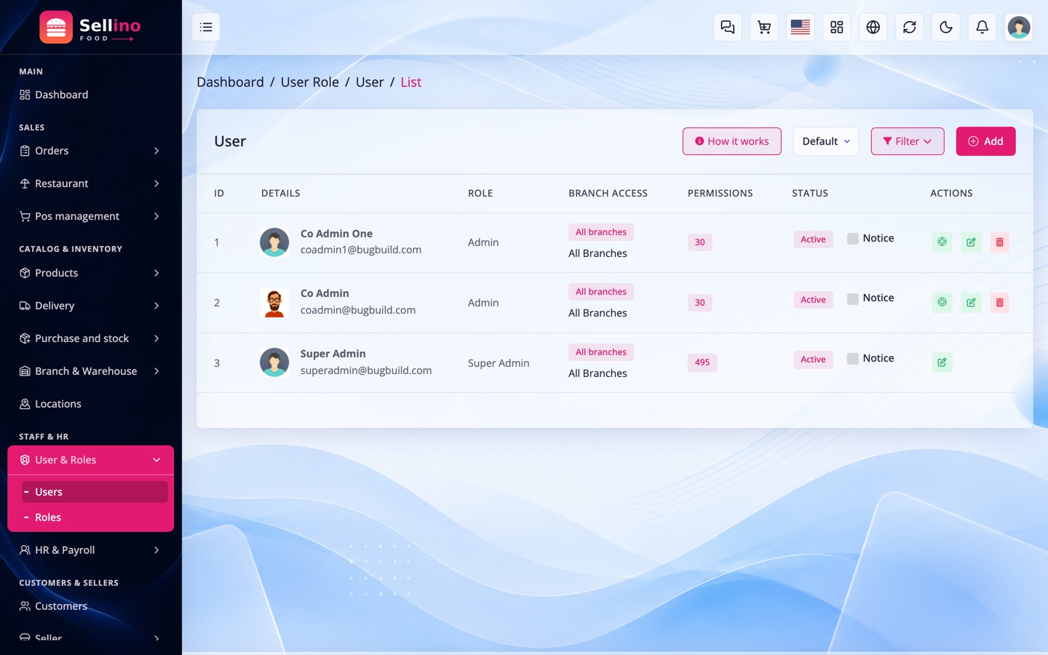The width and height of the screenshot is (1048, 655).
Task: Click All branches tag in Super Admin row
Action: point(601,352)
